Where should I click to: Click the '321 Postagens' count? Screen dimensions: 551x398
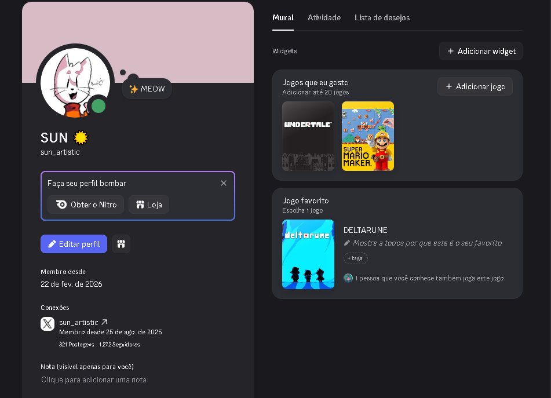76,345
